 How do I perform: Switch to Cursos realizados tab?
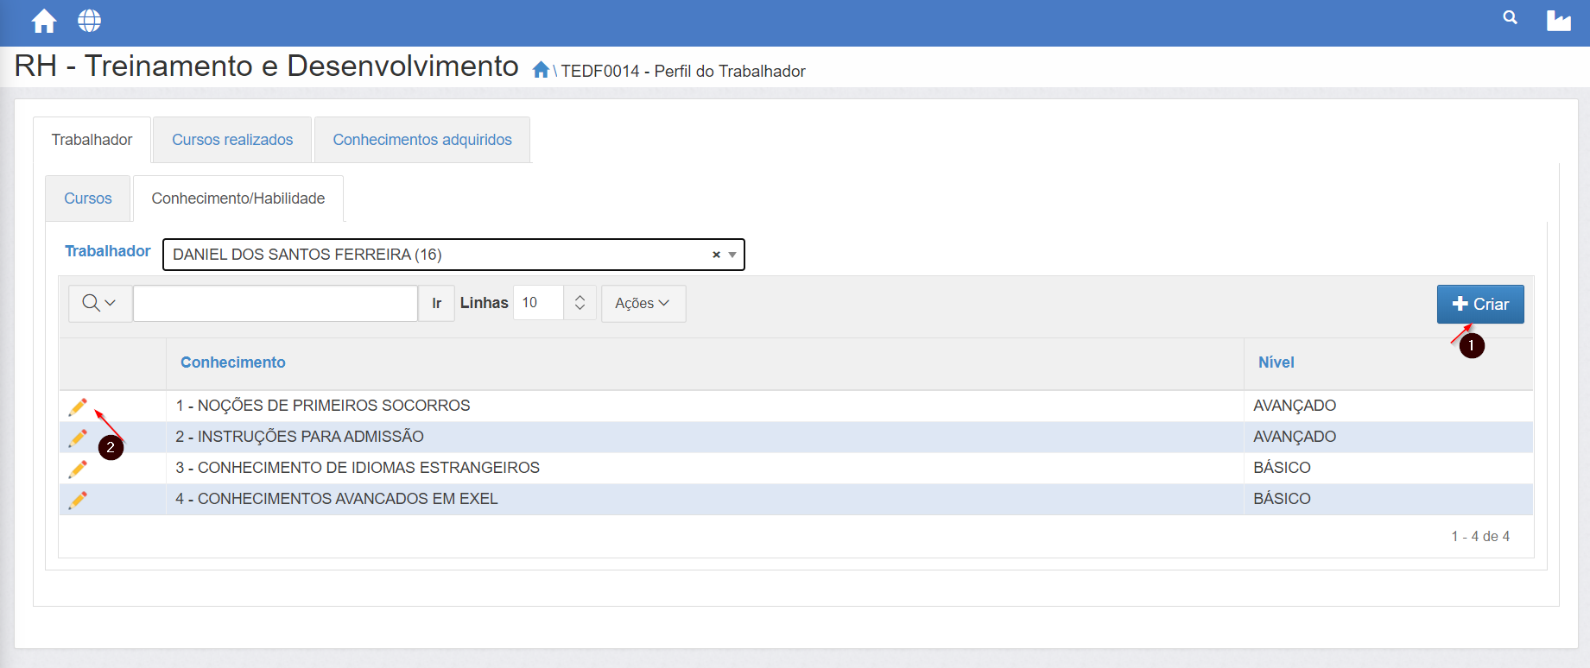pos(232,140)
